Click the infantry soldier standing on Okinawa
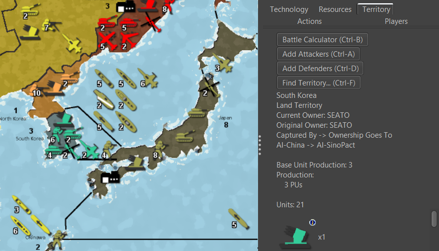 click(59, 239)
